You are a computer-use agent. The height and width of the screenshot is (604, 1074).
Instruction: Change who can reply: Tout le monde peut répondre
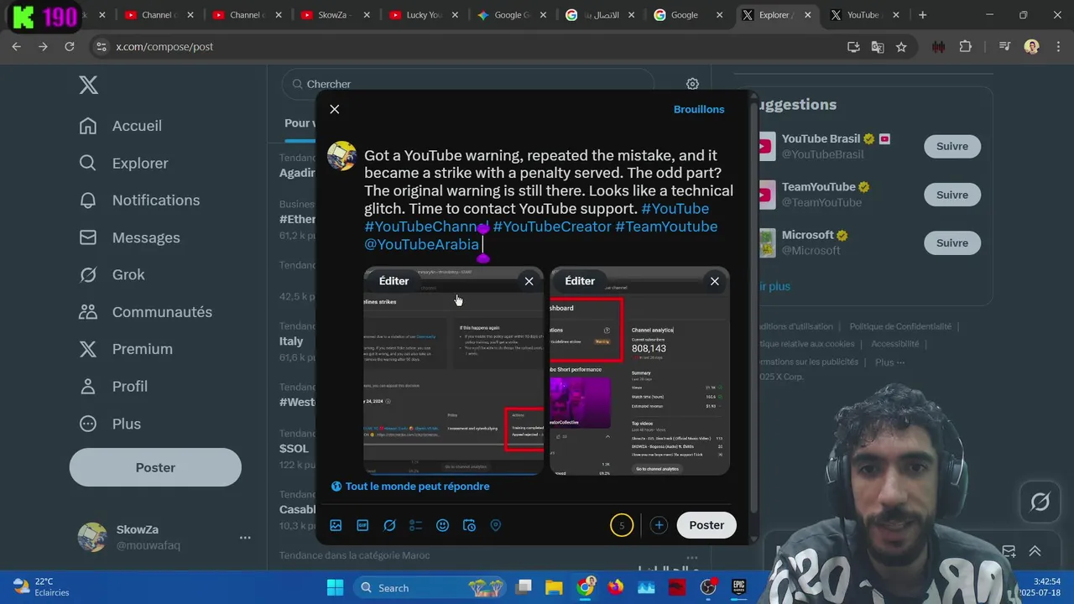[410, 486]
